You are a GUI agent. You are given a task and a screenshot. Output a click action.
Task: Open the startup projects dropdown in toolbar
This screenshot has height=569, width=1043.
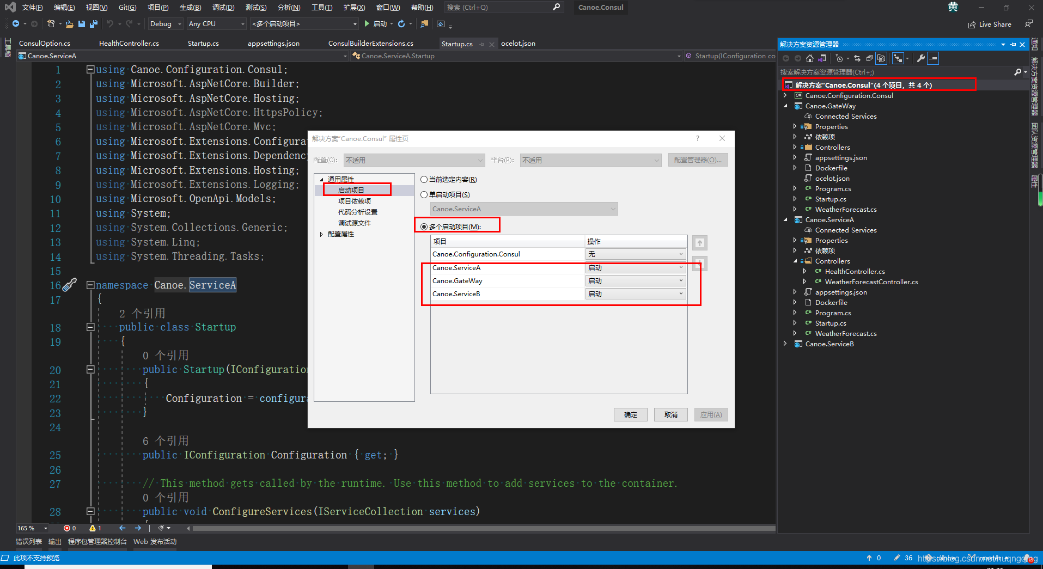pos(304,24)
